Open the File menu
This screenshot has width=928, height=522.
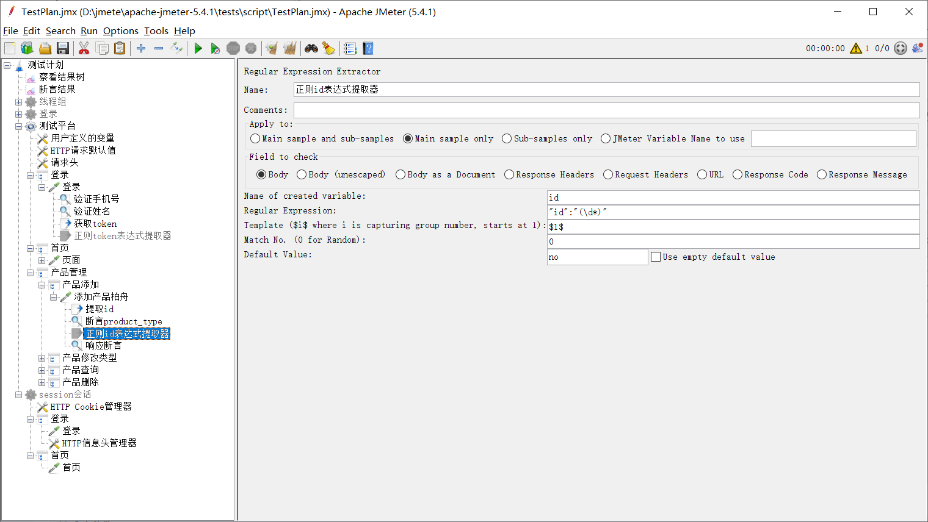pyautogui.click(x=10, y=30)
